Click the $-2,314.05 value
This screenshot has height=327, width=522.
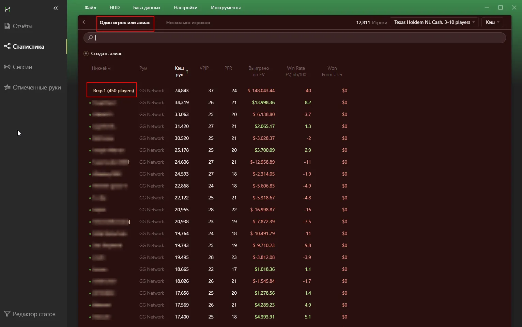(x=264, y=174)
